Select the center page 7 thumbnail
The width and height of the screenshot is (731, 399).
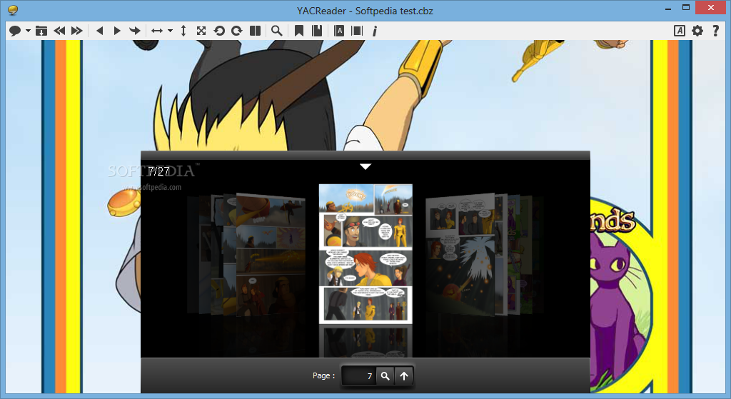coord(365,253)
